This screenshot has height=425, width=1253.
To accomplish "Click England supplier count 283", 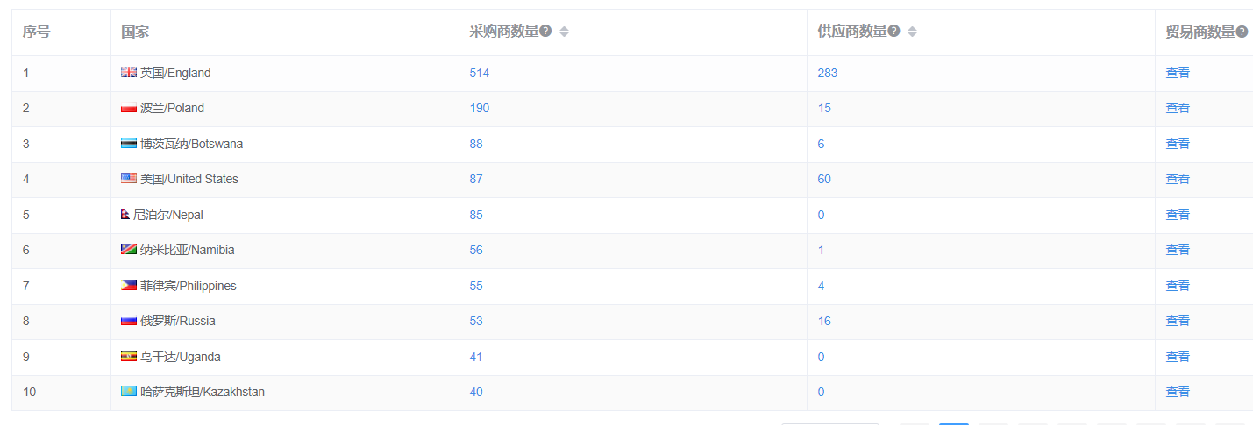I will click(828, 73).
